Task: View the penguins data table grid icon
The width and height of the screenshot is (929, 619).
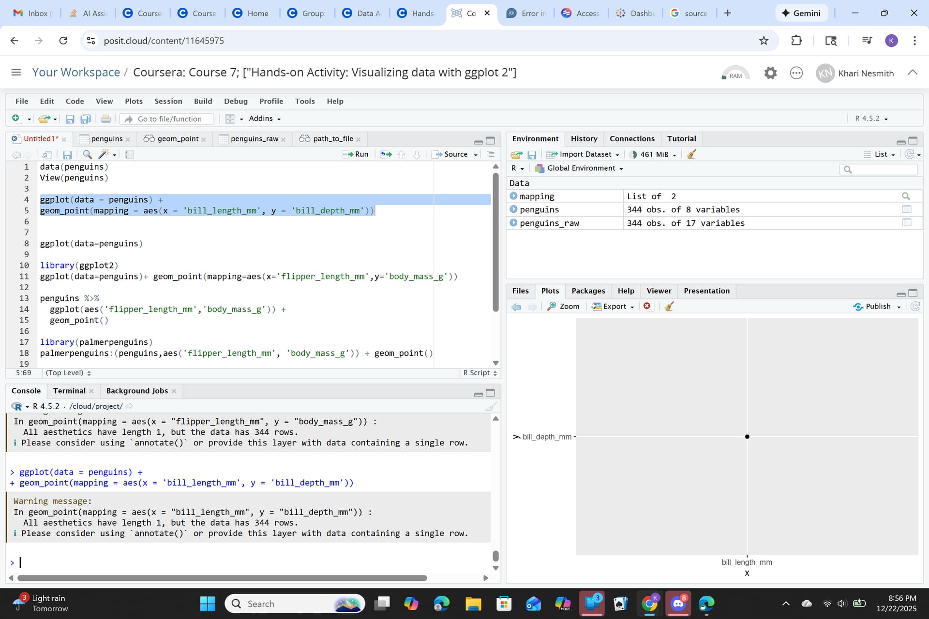Action: (906, 209)
